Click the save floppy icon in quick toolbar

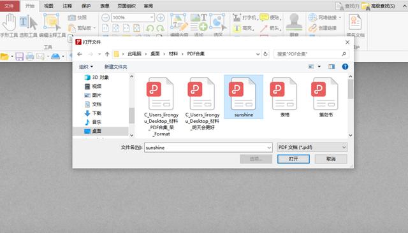[x=20, y=57]
